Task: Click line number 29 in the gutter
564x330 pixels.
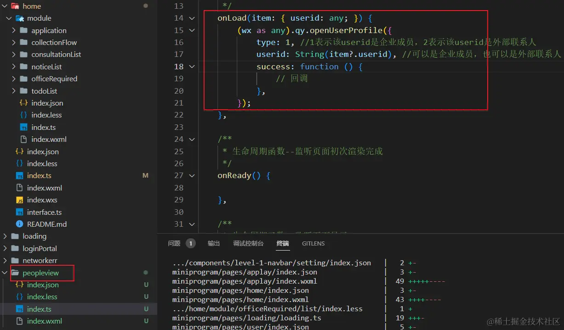Action: (179, 200)
